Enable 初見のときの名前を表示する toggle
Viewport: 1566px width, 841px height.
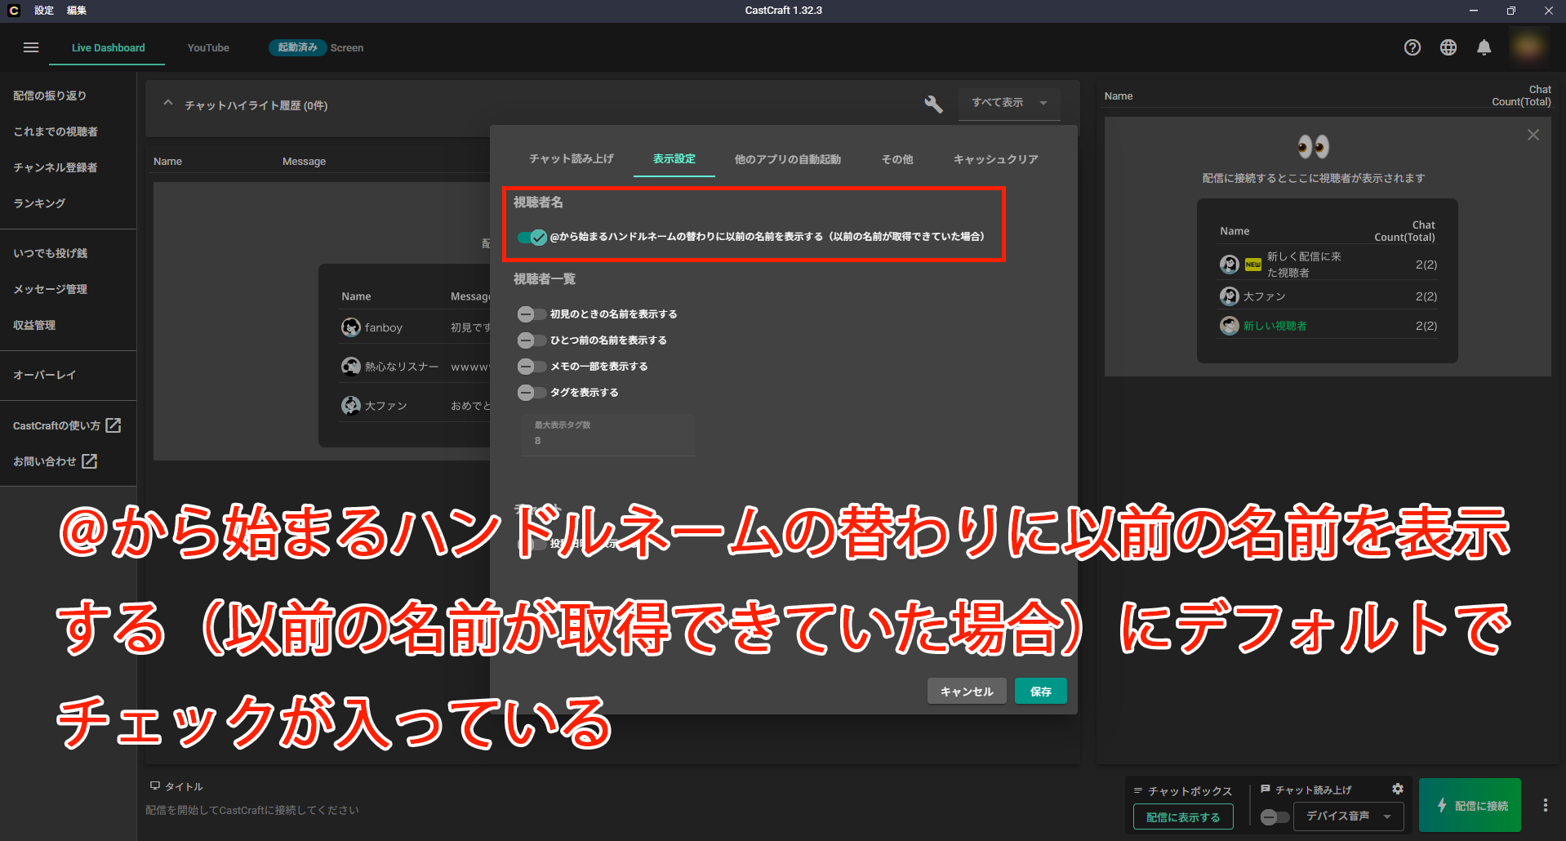point(532,314)
